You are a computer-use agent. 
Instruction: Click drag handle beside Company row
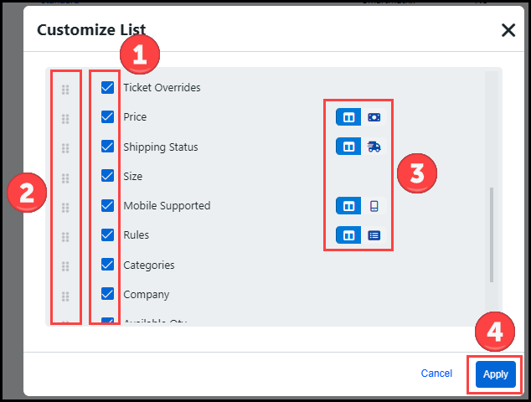65,296
